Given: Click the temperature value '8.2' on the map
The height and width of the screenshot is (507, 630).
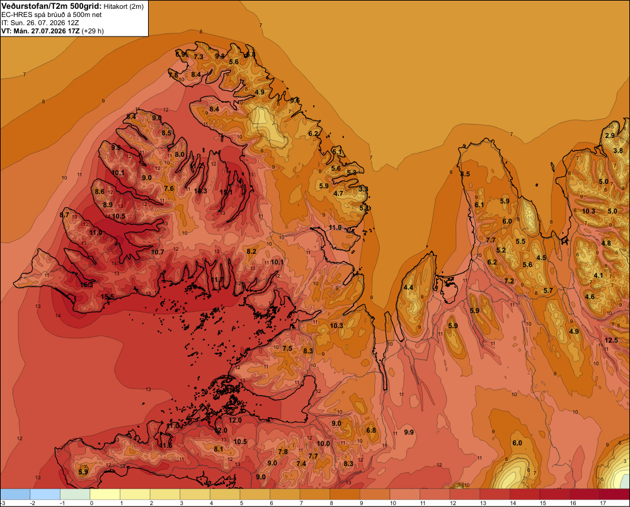Looking at the screenshot, I should click(x=251, y=251).
